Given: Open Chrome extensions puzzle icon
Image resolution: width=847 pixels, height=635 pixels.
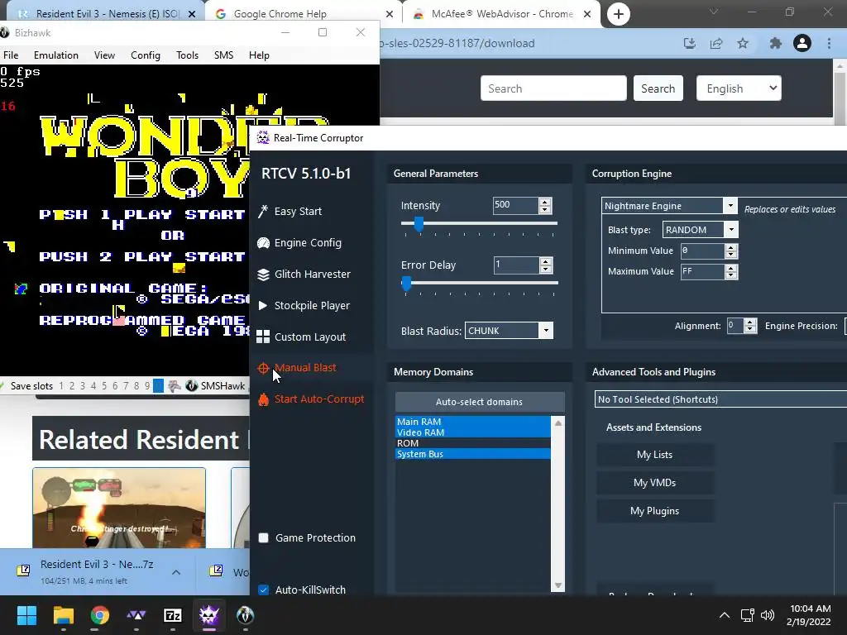Looking at the screenshot, I should click(x=776, y=43).
